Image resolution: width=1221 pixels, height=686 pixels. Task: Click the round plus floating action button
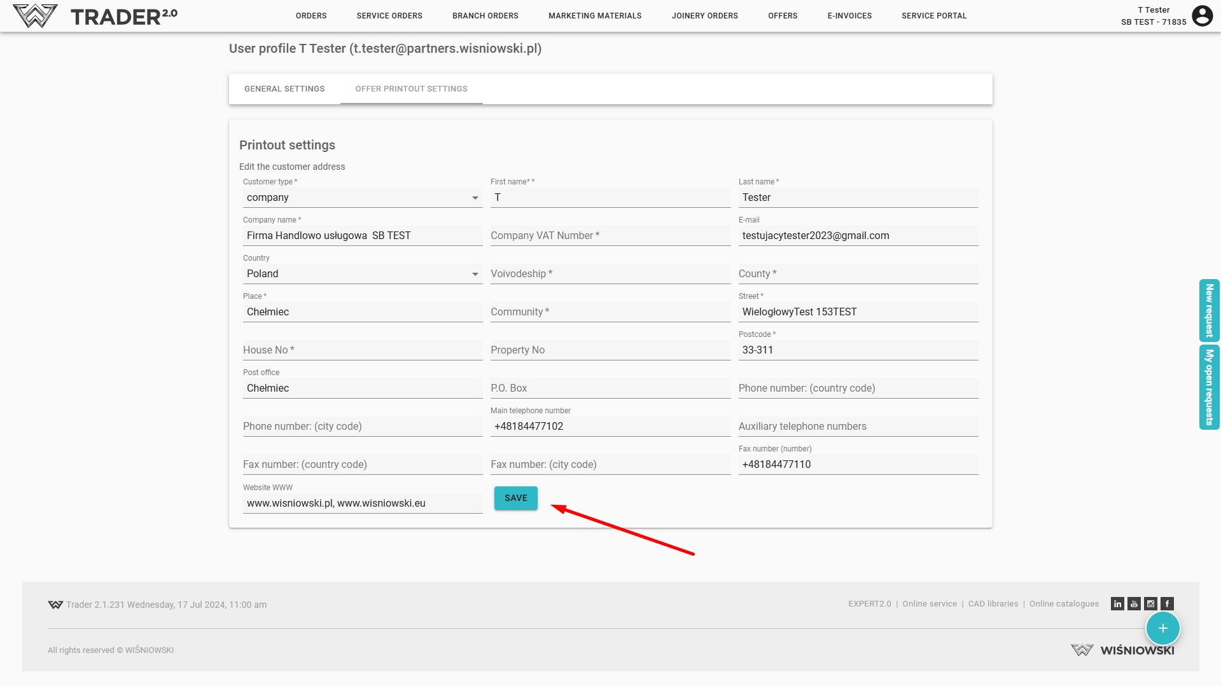tap(1162, 628)
